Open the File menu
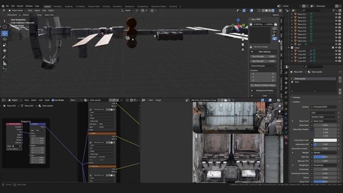343x193 pixels. tap(7, 6)
